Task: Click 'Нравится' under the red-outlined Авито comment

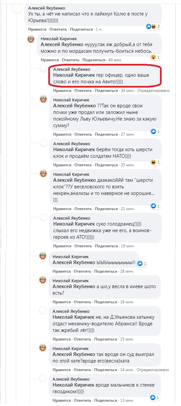Action: tap(62, 91)
